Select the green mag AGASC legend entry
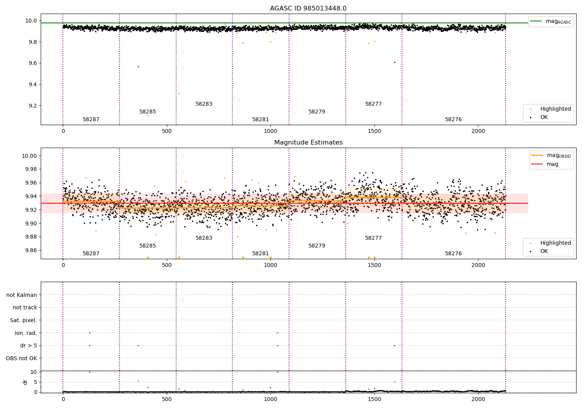 (x=551, y=21)
